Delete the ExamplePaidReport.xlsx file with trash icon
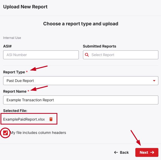 [x=51, y=119]
